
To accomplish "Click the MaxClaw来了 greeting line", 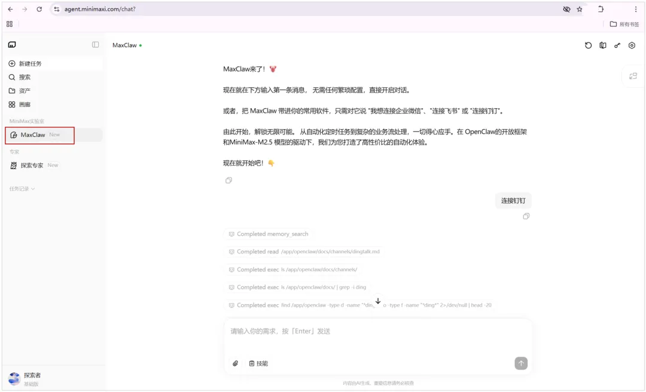I will click(249, 69).
